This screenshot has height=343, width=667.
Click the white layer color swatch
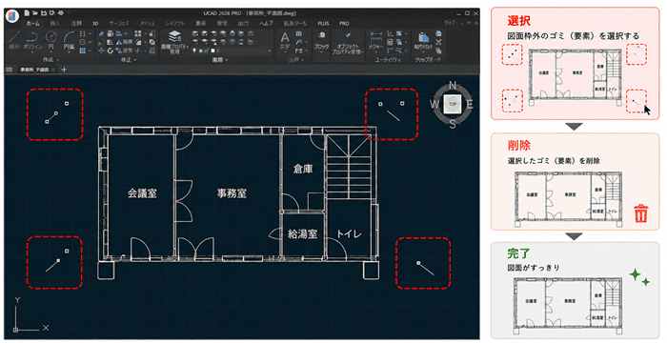click(x=212, y=50)
